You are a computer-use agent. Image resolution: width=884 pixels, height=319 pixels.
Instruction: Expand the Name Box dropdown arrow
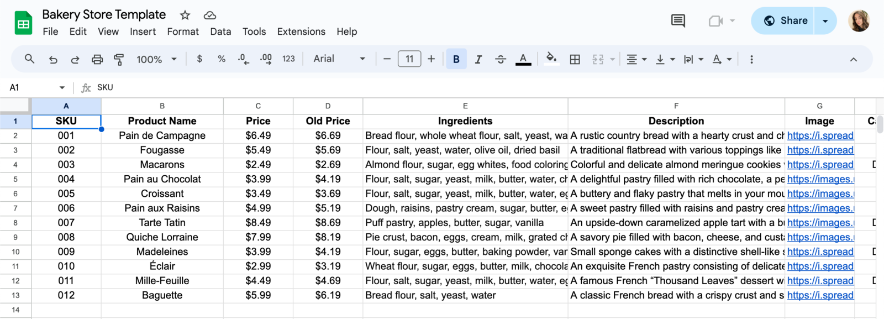(x=62, y=87)
